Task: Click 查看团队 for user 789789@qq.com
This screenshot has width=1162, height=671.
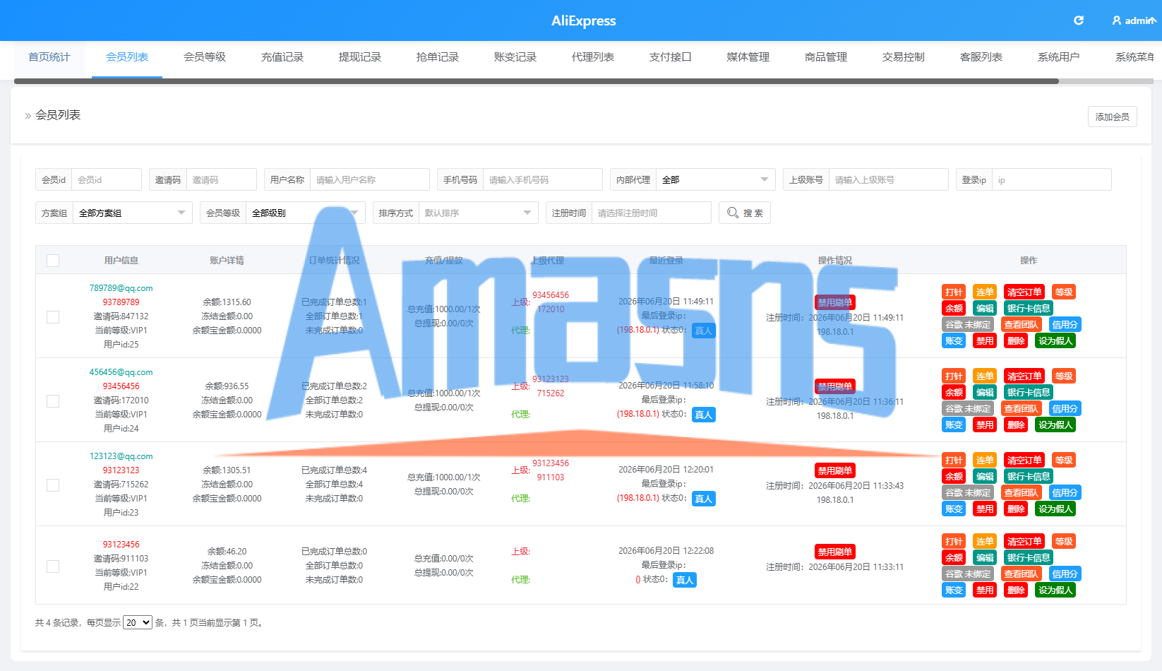Action: [x=1021, y=325]
